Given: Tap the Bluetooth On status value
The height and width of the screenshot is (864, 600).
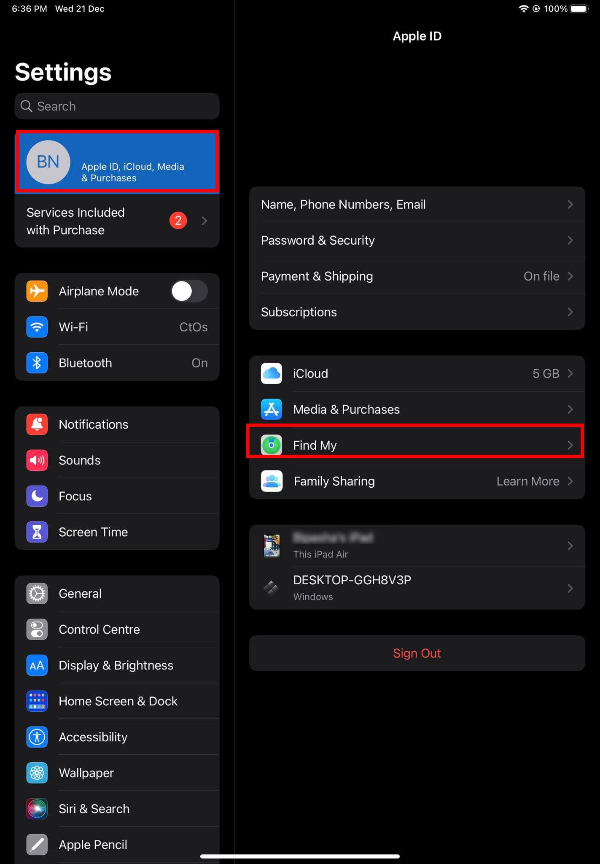Looking at the screenshot, I should point(199,363).
